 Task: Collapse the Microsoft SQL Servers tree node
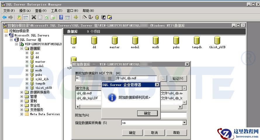point(6,35)
